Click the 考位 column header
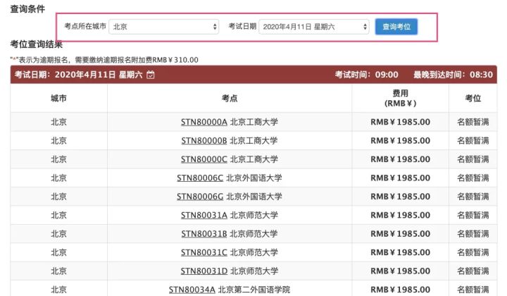 click(472, 99)
